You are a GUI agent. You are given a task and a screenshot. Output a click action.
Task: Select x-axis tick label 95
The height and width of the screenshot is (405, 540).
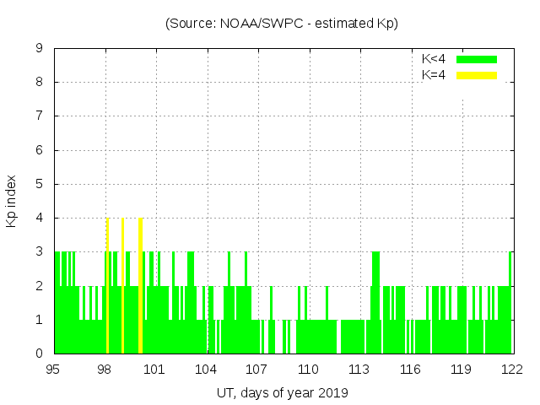[53, 369]
